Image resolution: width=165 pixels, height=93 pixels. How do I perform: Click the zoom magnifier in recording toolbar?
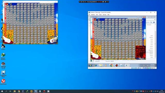[83, 2]
